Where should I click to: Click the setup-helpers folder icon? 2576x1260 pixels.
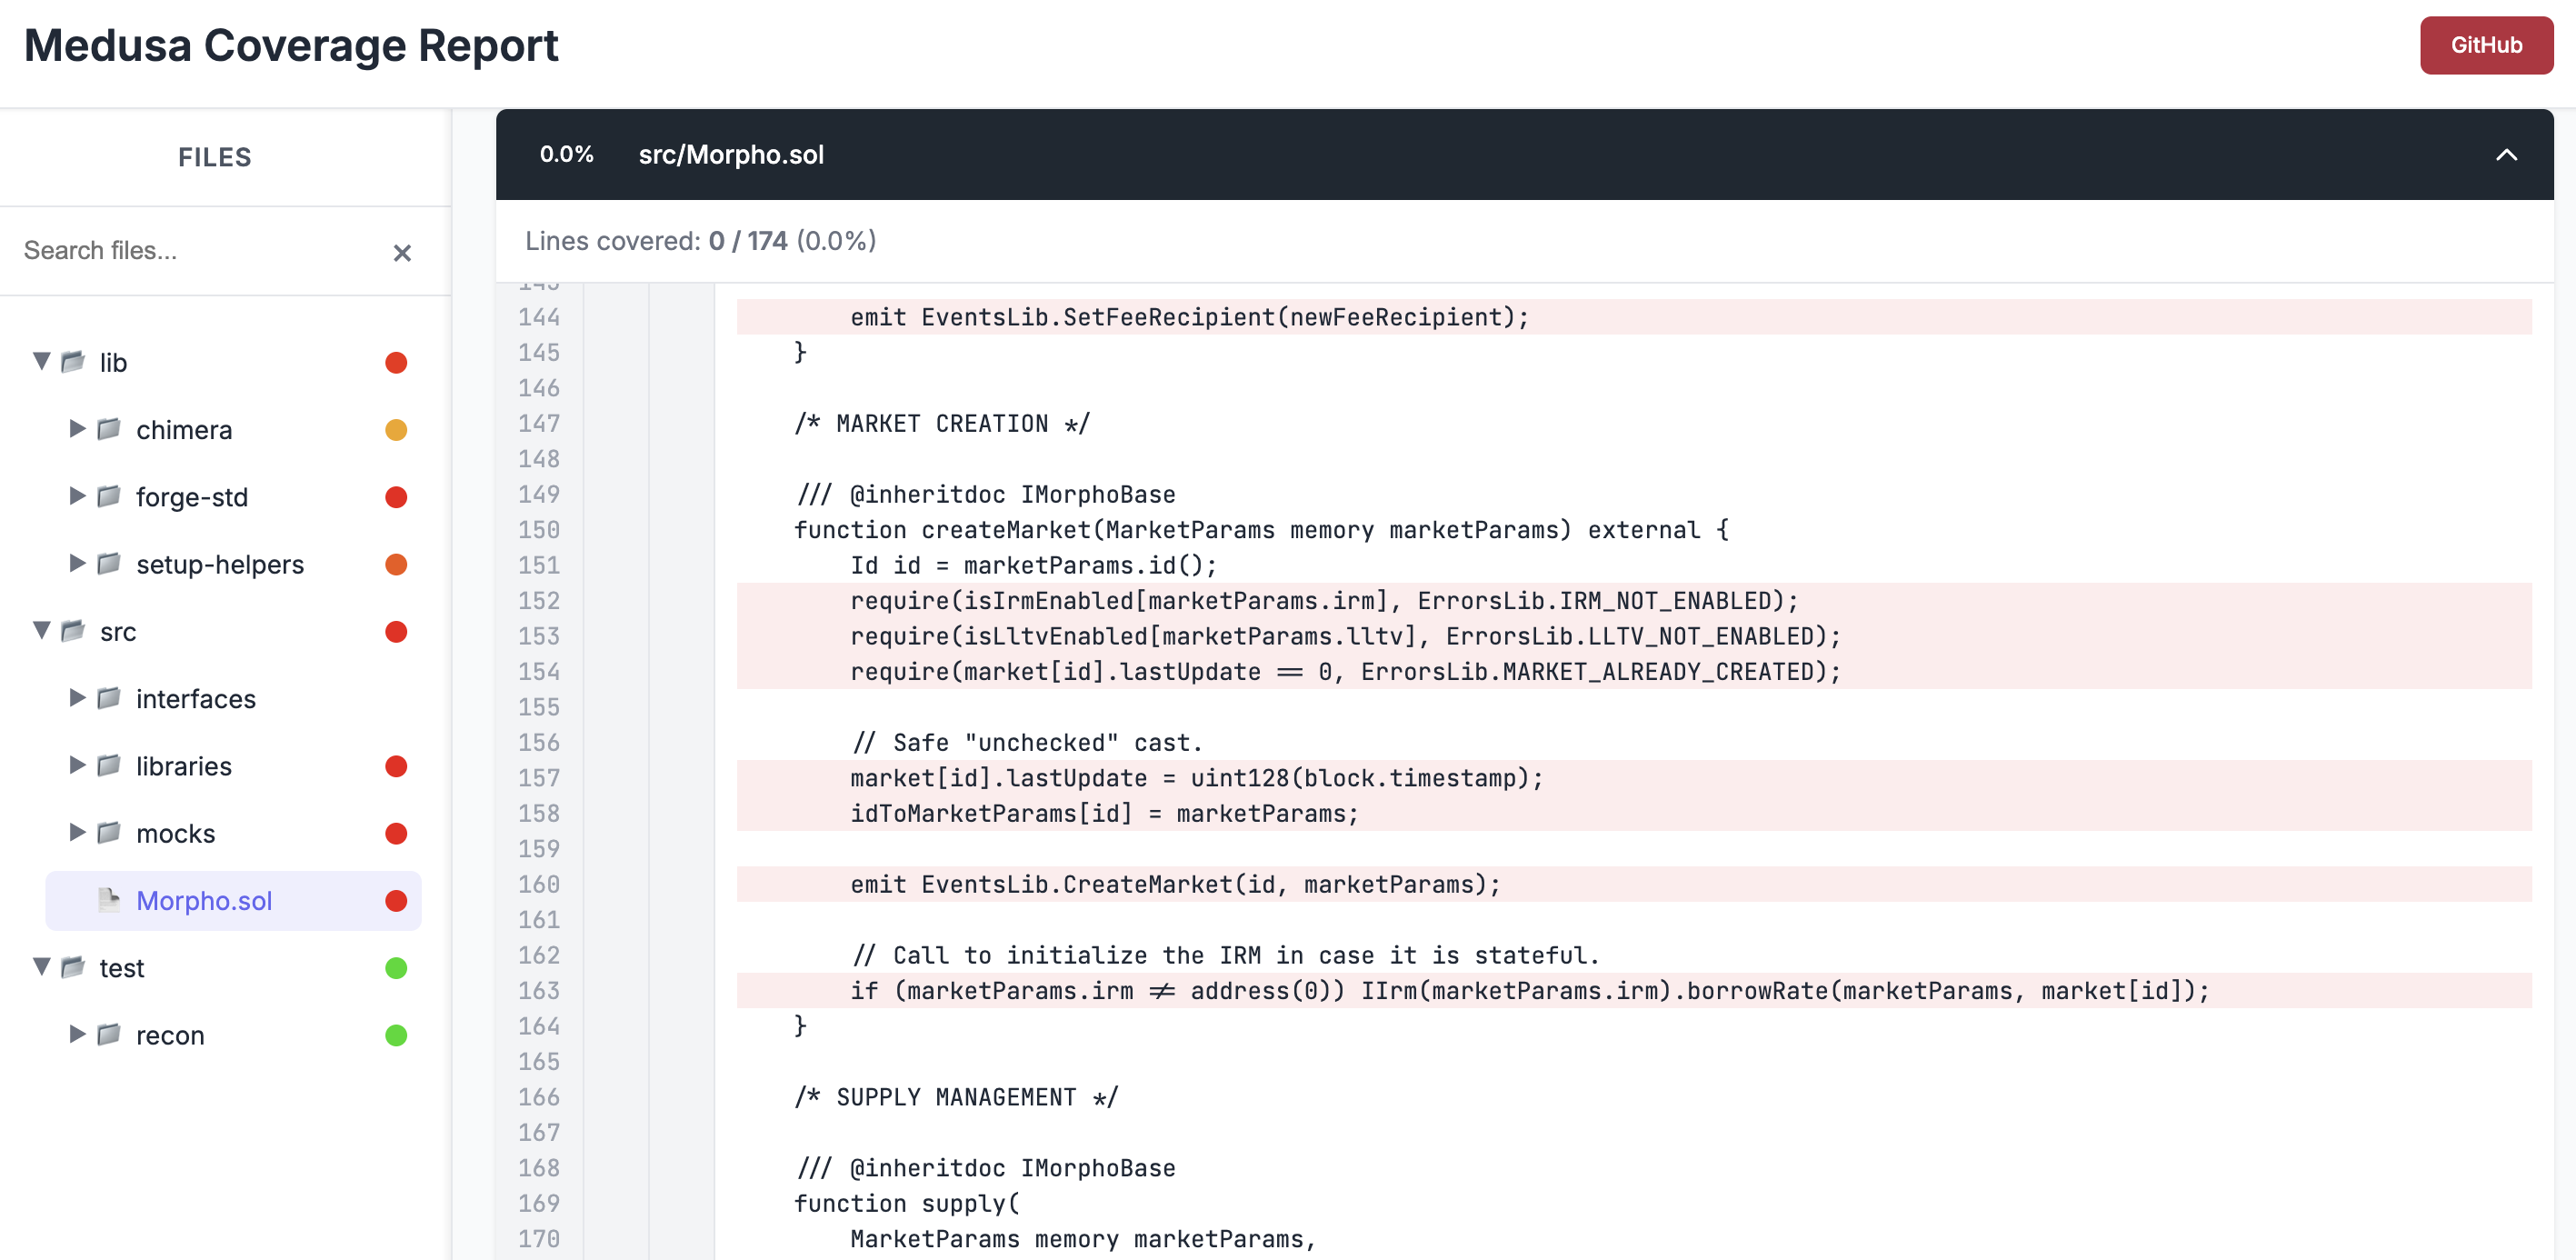(x=109, y=563)
